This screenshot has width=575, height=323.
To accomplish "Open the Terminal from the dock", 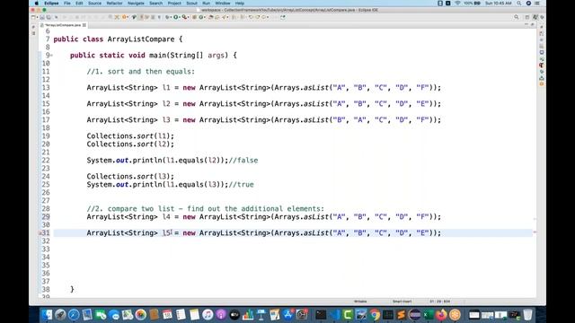I will [x=321, y=315].
